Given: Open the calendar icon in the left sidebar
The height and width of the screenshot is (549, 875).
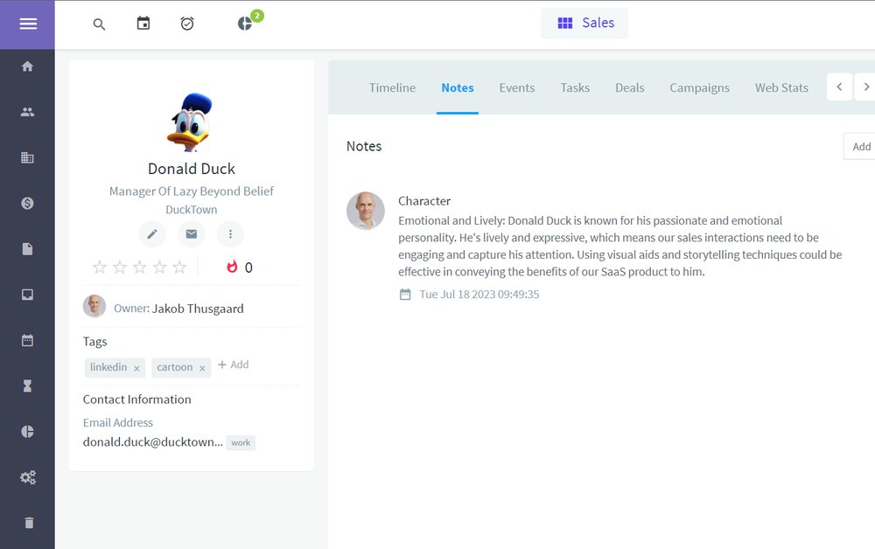Looking at the screenshot, I should 27,341.
